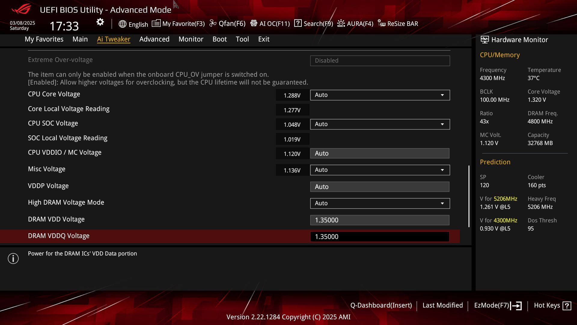This screenshot has height=325, width=577.
Task: Open the Monitor tab
Action: coord(191,39)
